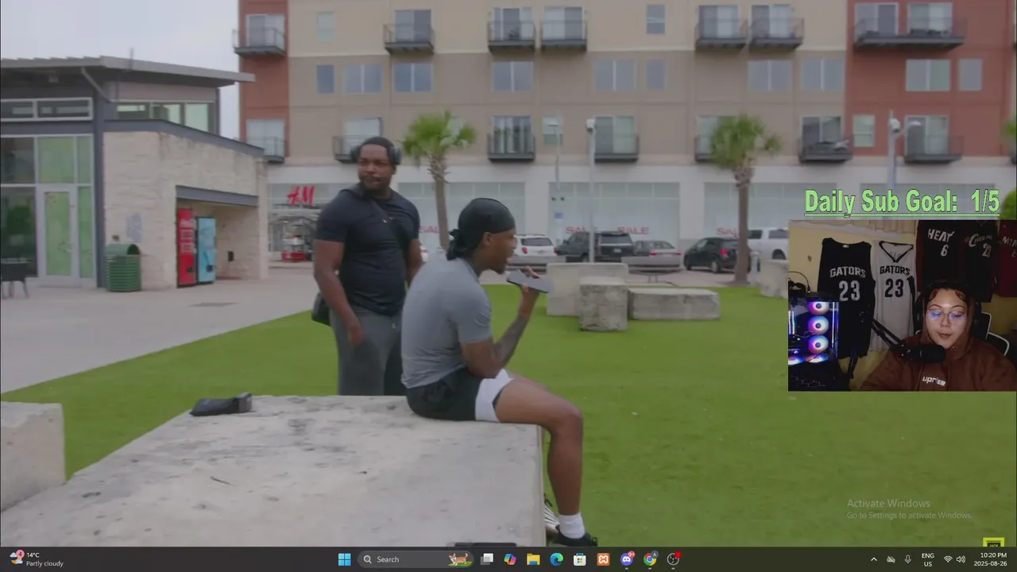The height and width of the screenshot is (572, 1017).
Task: Click the streamer webcam overlay
Action: coord(902,305)
